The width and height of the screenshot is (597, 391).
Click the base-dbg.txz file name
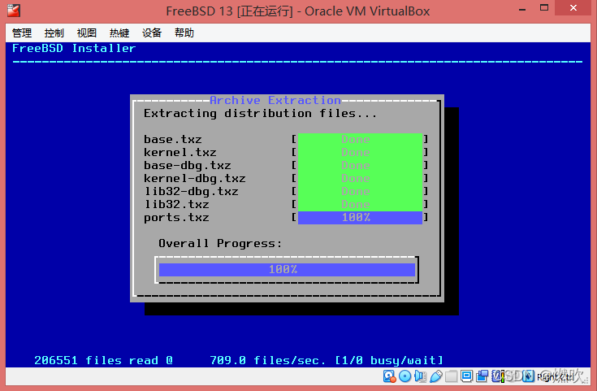(188, 166)
